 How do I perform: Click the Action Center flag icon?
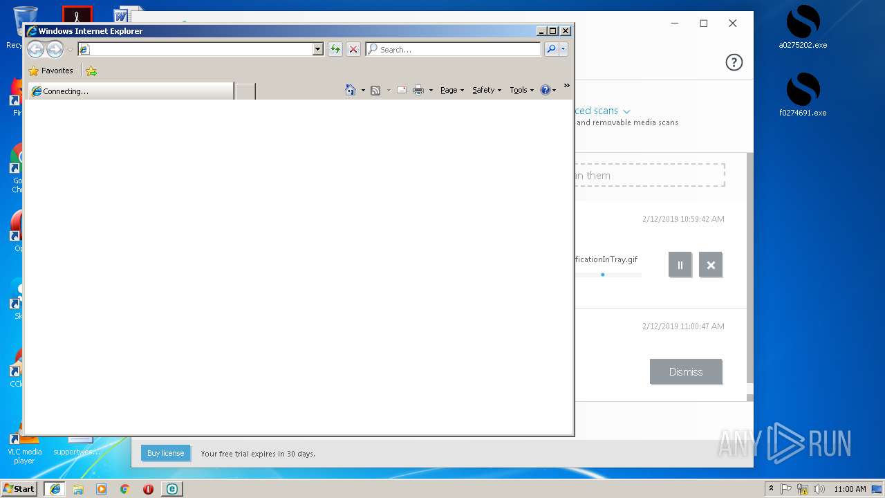click(x=786, y=489)
